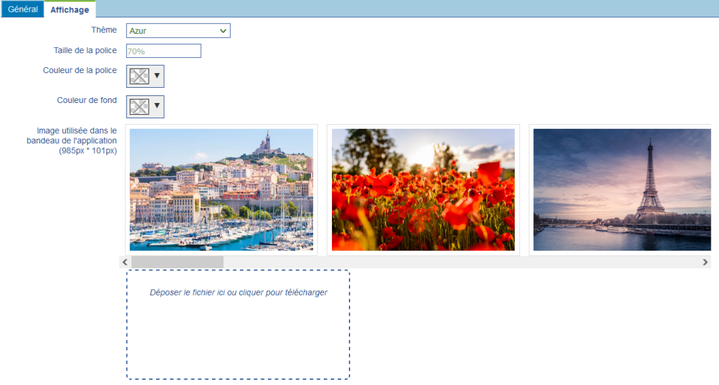Click the Couleur de la police swatch
719x385 pixels.
pos(139,76)
